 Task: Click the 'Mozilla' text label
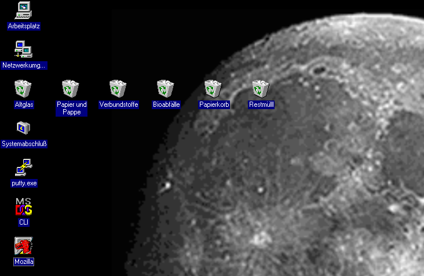click(x=24, y=262)
